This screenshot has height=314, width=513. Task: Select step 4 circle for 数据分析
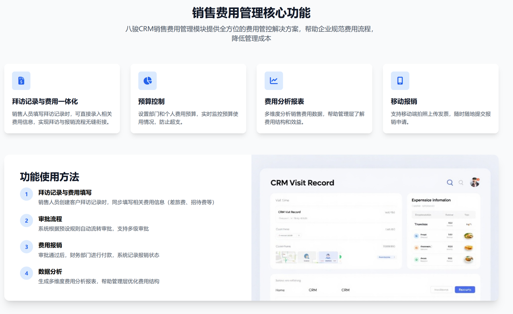pyautogui.click(x=26, y=273)
